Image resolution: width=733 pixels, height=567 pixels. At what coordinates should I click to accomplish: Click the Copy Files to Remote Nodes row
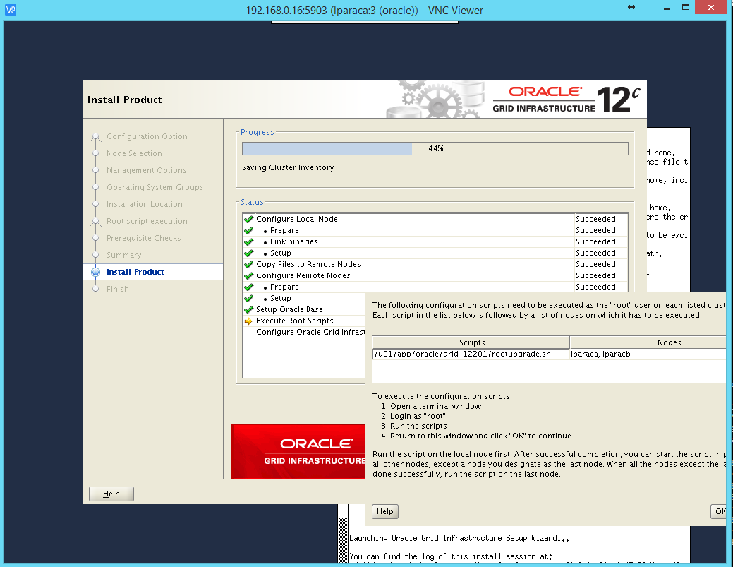[435, 264]
